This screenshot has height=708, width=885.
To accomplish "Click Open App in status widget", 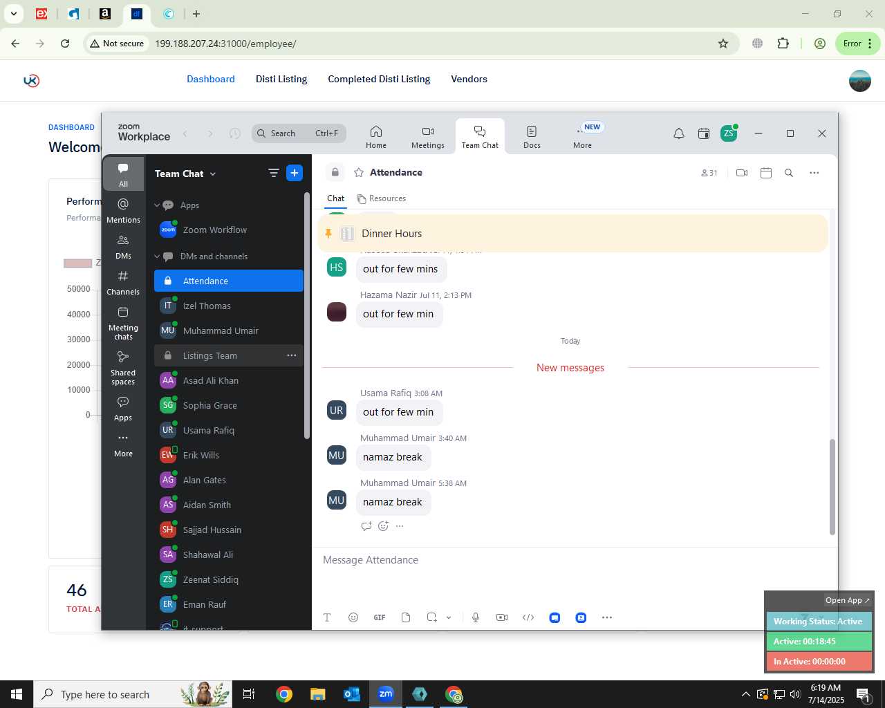I will [848, 600].
